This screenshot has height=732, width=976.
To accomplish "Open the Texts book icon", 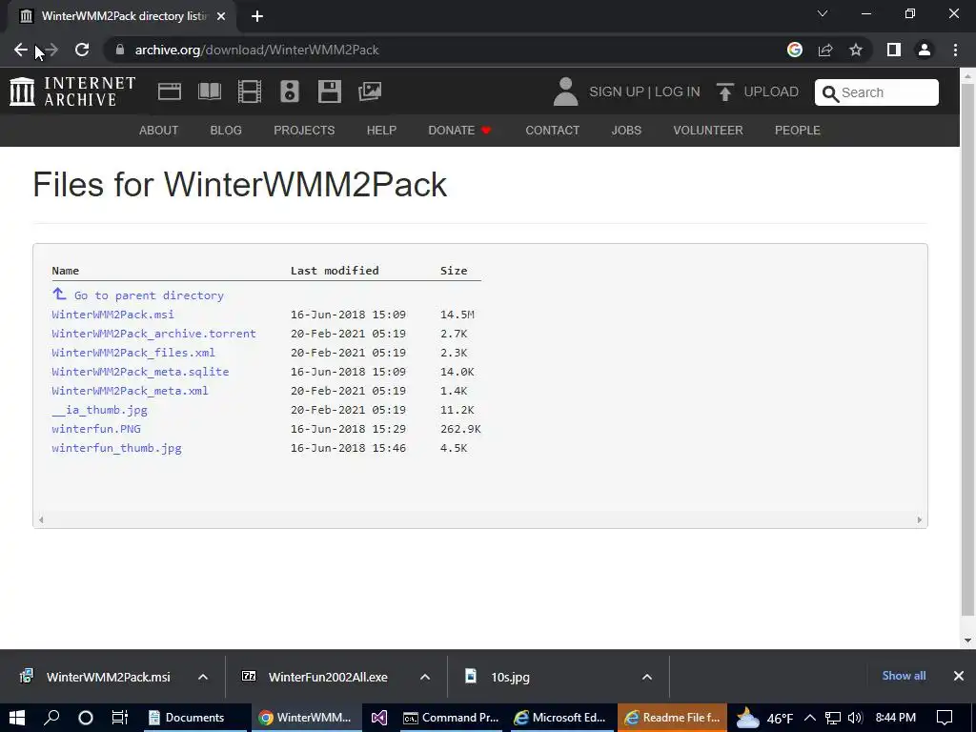I will coord(209,91).
